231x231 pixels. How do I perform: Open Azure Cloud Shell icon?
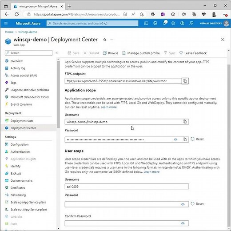[x=146, y=23]
